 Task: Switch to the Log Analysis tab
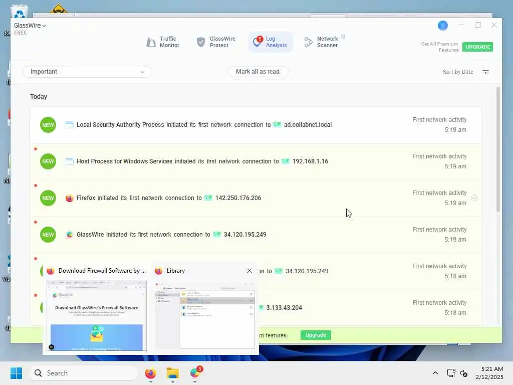pyautogui.click(x=270, y=42)
